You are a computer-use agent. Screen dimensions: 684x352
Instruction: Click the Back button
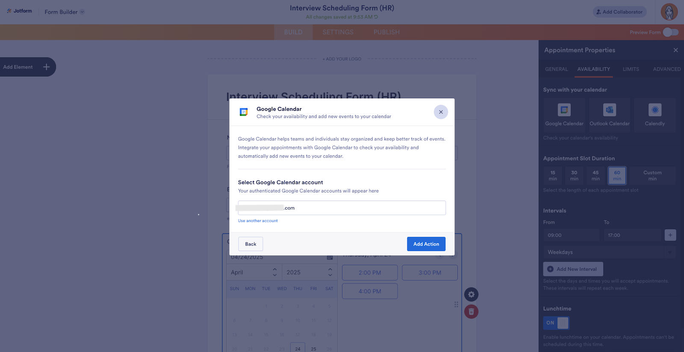[251, 244]
